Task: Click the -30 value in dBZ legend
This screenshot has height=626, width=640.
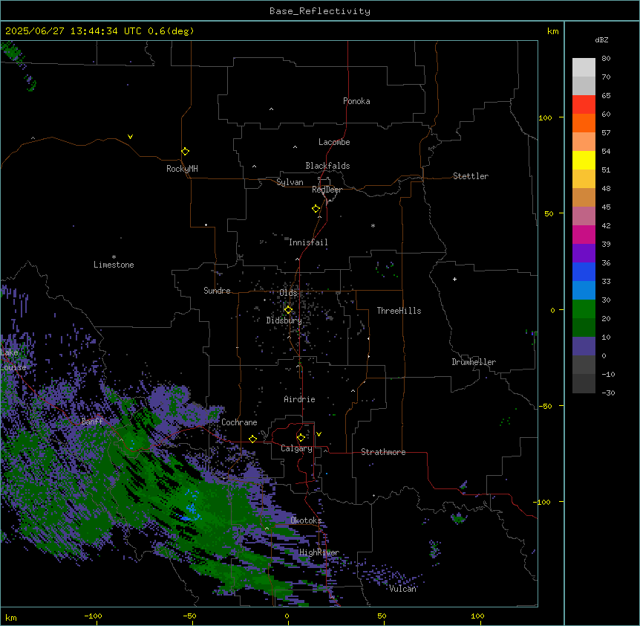Action: (608, 393)
